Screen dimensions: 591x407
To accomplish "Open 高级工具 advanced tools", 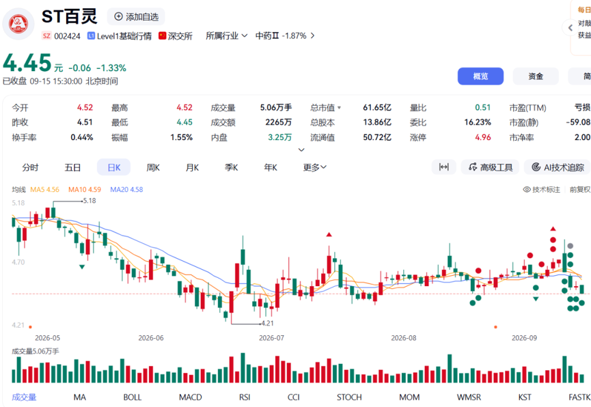I will tap(490, 167).
